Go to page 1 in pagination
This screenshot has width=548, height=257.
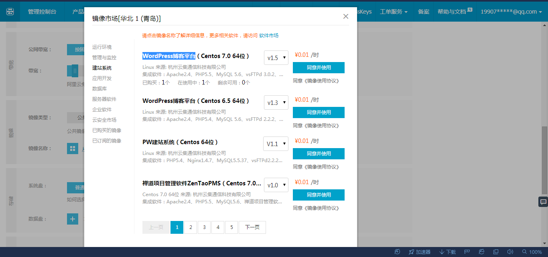(177, 227)
